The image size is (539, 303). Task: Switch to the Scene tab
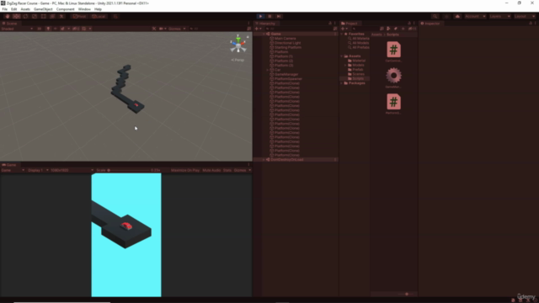click(x=10, y=24)
